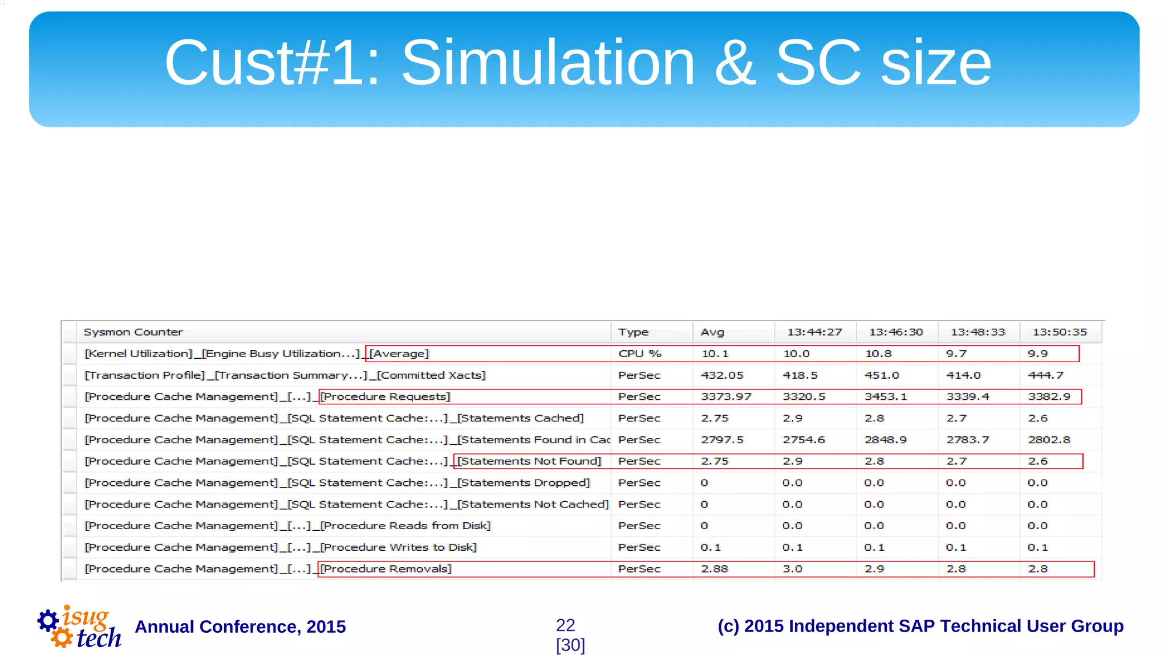Click the 13:44:27 column header
Screen dimensions: 1168x655
point(815,332)
